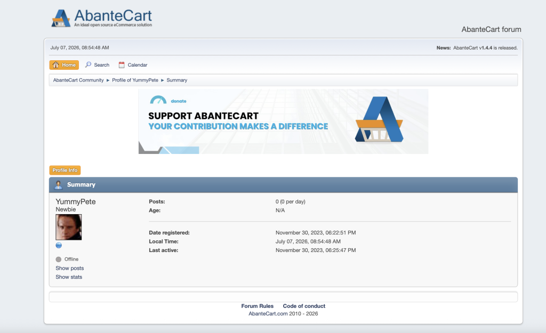This screenshot has width=546, height=333.
Task: Click the large AbanteCart logo in the banner
Action: [x=379, y=119]
